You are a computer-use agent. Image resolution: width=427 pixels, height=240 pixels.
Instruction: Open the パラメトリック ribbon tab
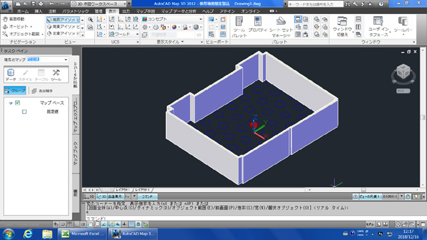click(x=75, y=11)
